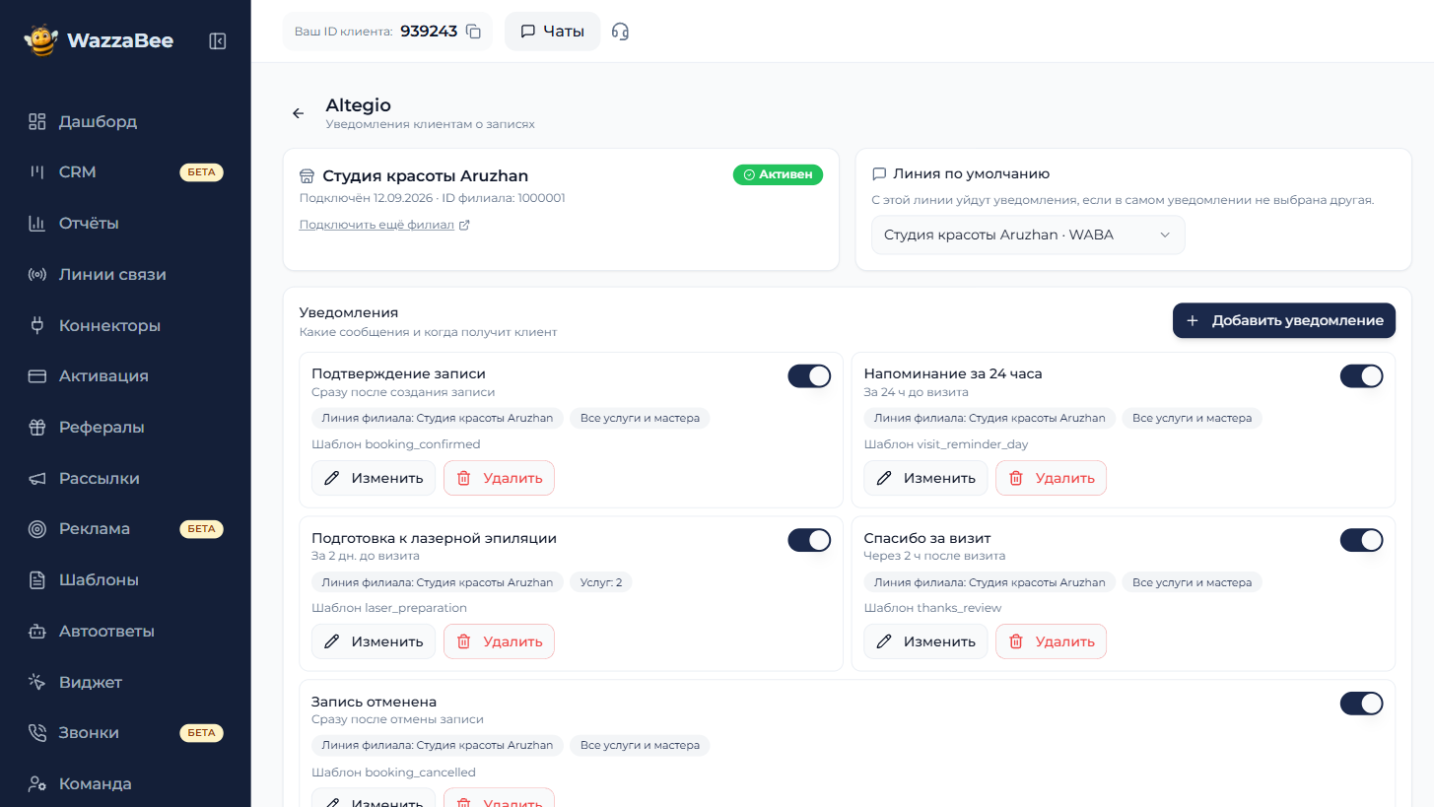Click Удалить for Подготовка к лазерной эпиляции

(x=499, y=641)
